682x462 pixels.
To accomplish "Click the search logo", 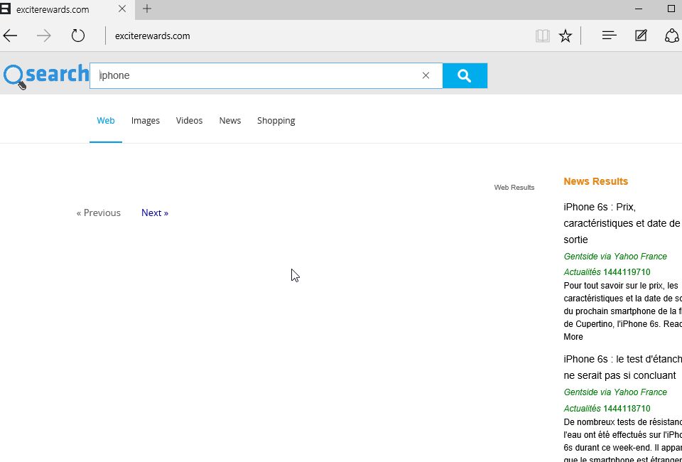I will (45, 75).
